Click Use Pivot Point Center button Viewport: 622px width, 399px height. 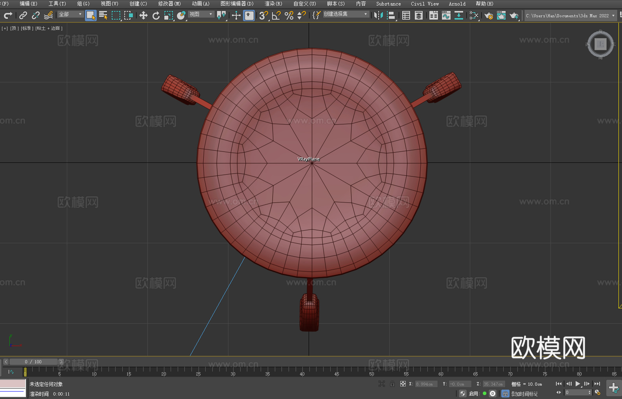pos(221,15)
